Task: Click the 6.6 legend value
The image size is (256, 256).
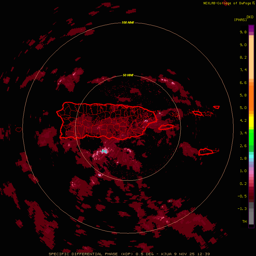Action: [x=243, y=82]
